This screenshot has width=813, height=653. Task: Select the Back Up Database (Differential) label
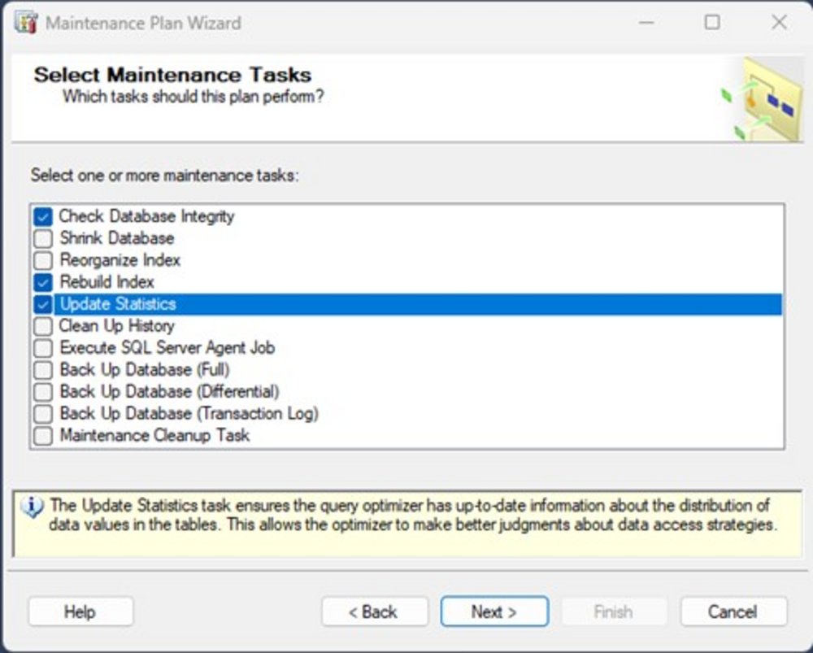coord(169,392)
